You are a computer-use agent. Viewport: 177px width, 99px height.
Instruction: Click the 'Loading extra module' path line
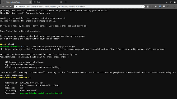tap(33, 18)
